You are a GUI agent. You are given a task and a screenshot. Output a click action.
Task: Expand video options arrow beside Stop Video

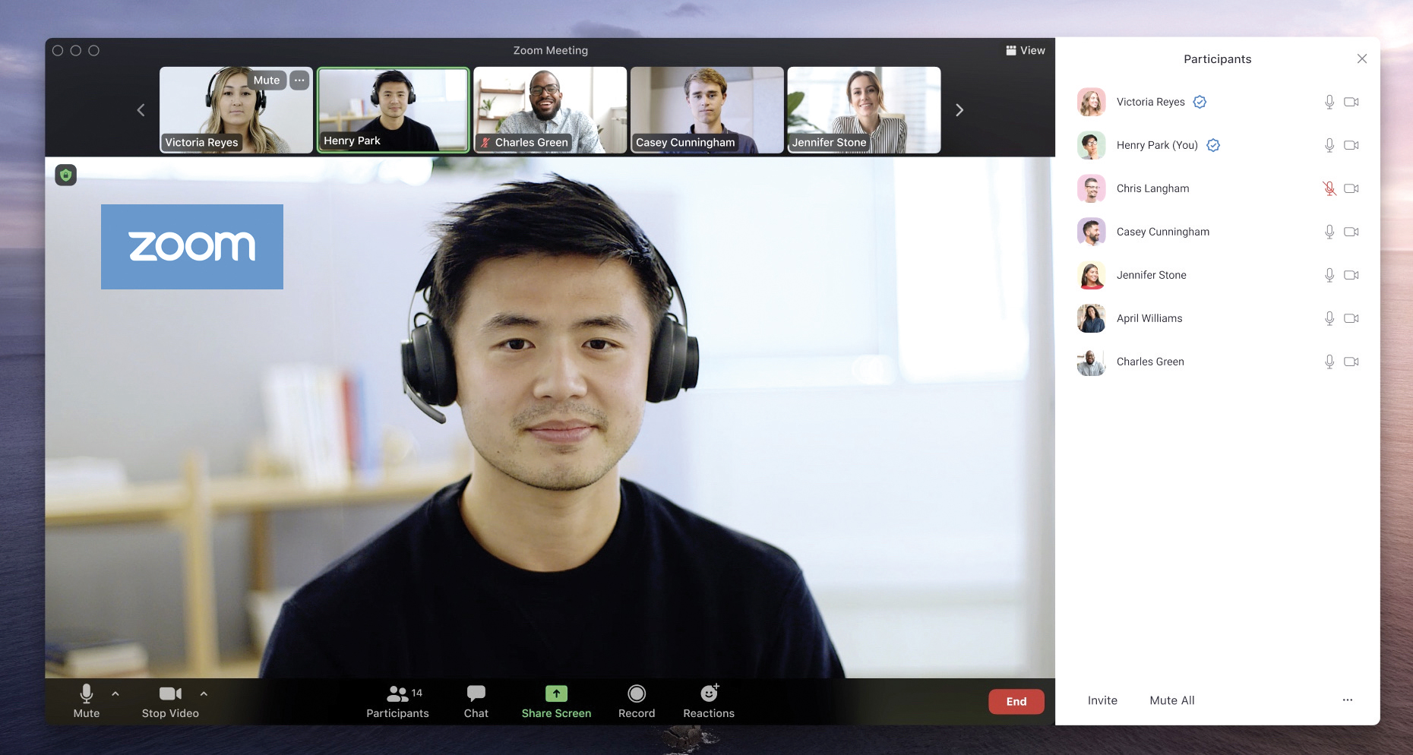(204, 693)
